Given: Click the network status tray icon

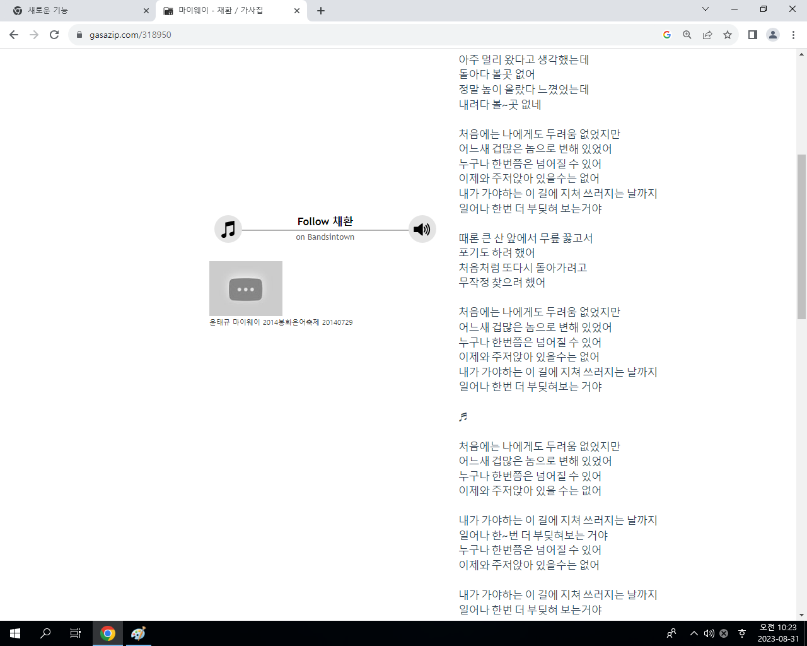Looking at the screenshot, I should click(724, 633).
